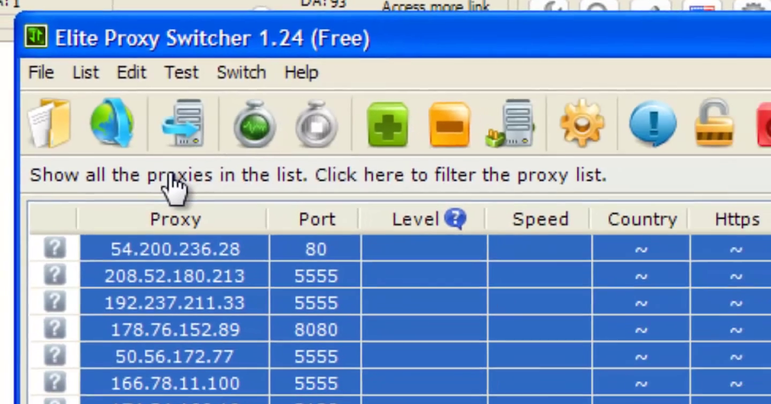Select proxy 50.56.172.77

tap(175, 357)
